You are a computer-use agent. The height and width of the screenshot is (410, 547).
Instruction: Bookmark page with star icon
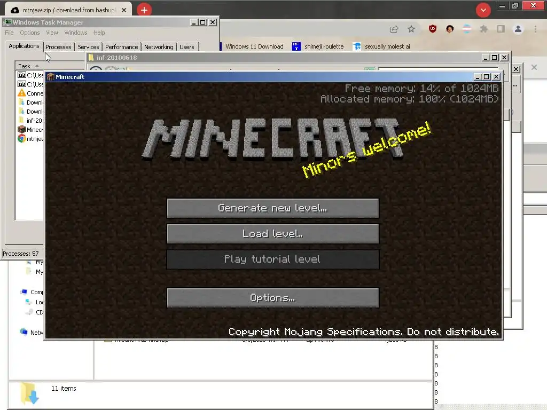(411, 29)
